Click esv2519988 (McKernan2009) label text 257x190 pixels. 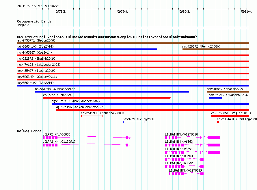tap(103, 113)
